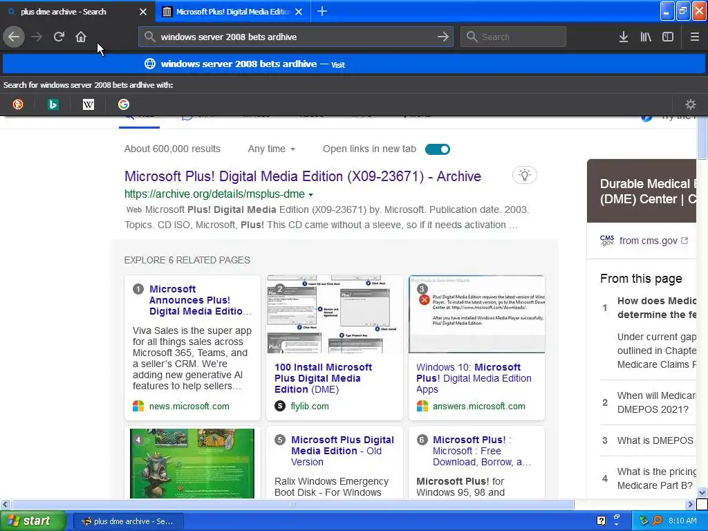Open the Library bookshelf icon
The width and height of the screenshot is (708, 531).
click(x=646, y=37)
